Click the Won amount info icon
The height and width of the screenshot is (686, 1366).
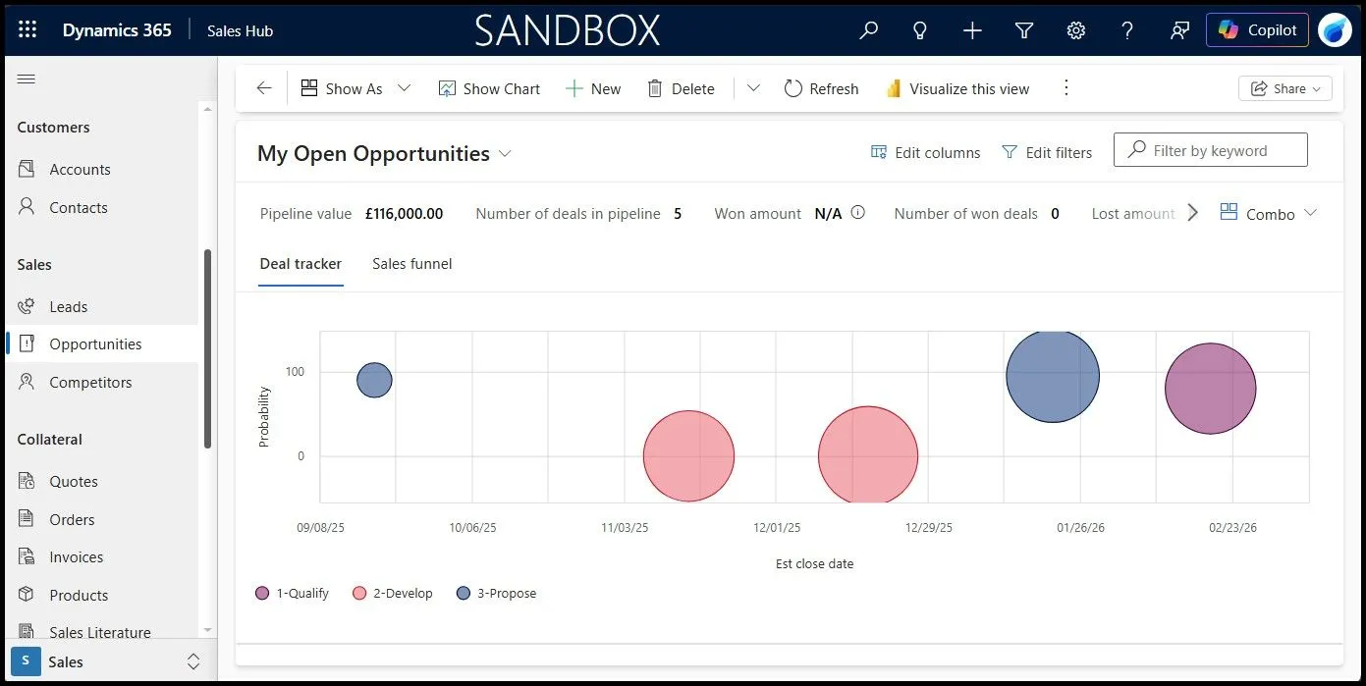point(858,212)
